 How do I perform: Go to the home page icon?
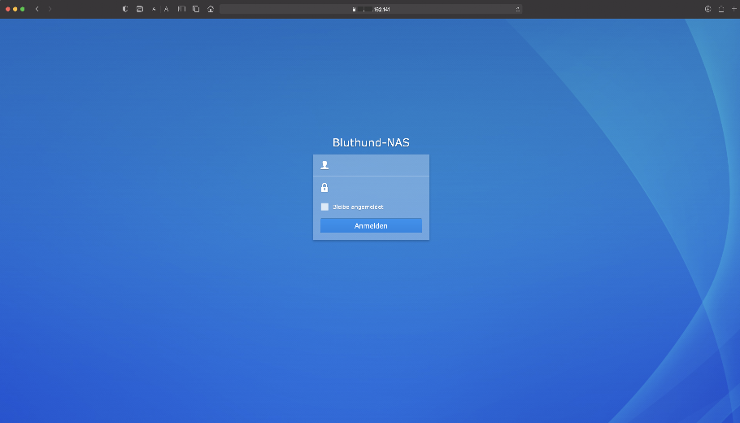click(211, 9)
